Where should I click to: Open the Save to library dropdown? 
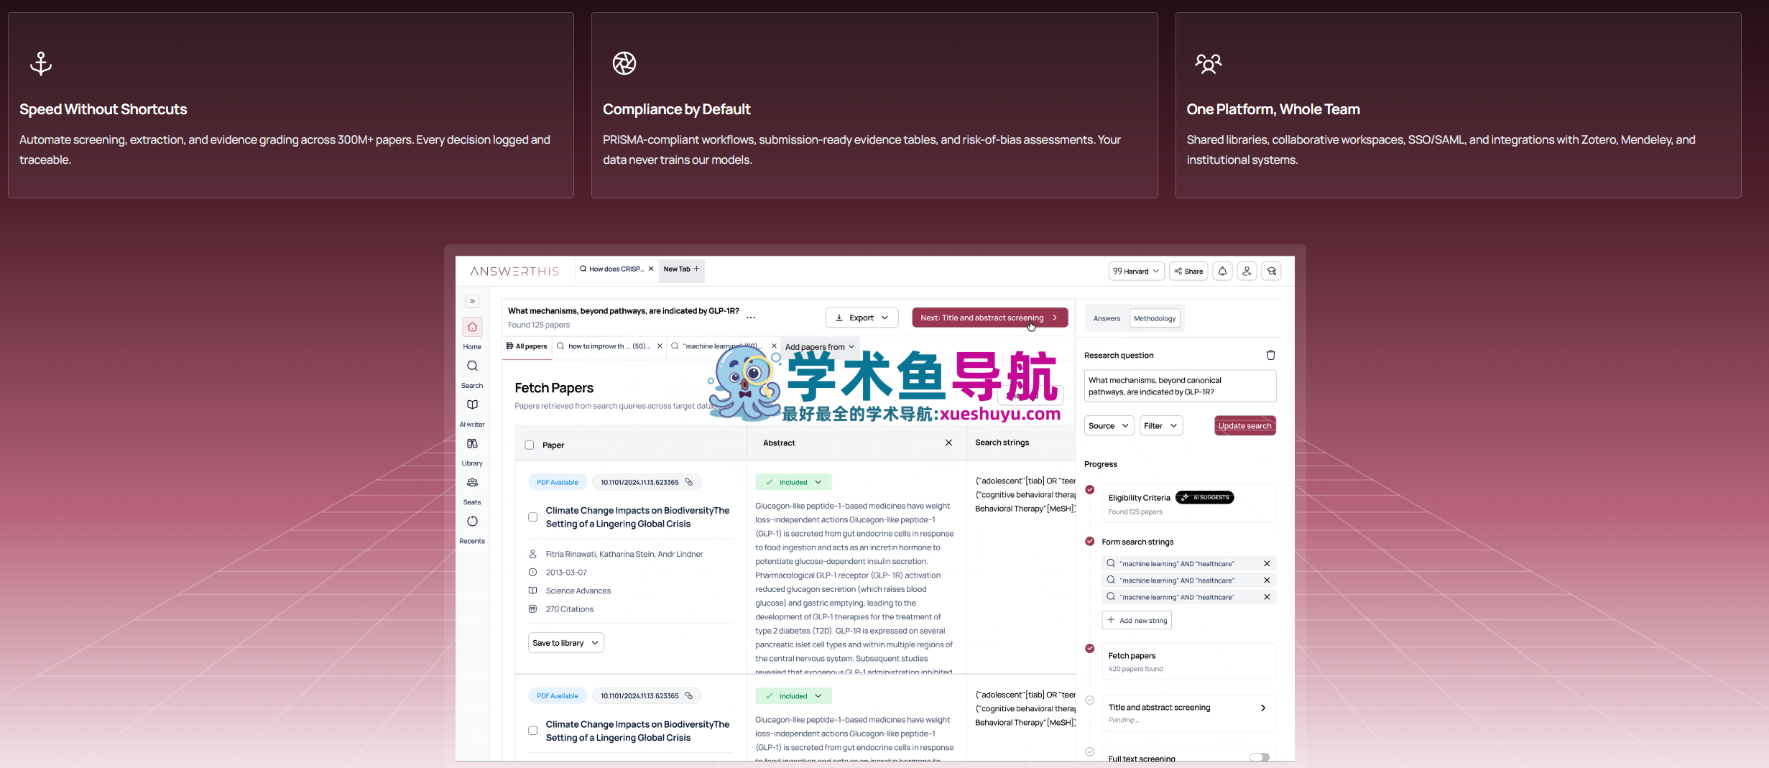[x=565, y=642]
